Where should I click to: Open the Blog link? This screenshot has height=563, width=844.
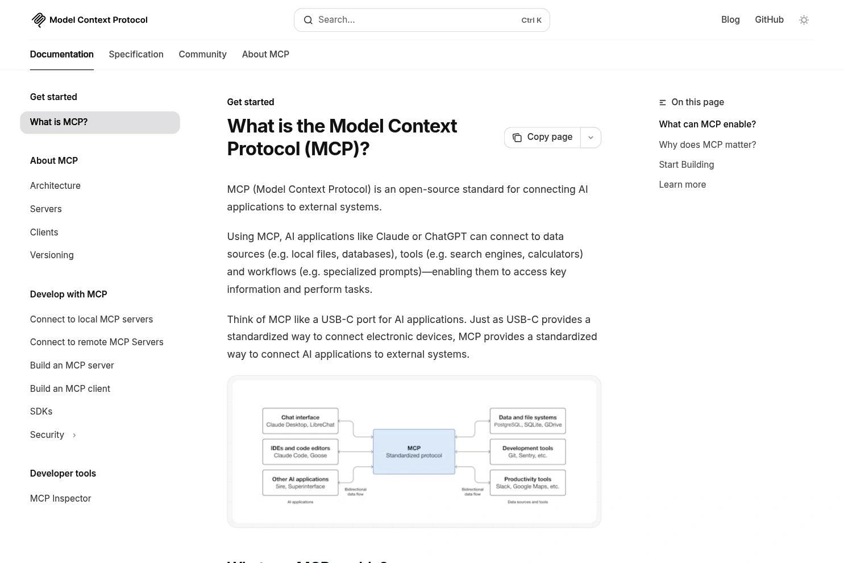coord(730,19)
